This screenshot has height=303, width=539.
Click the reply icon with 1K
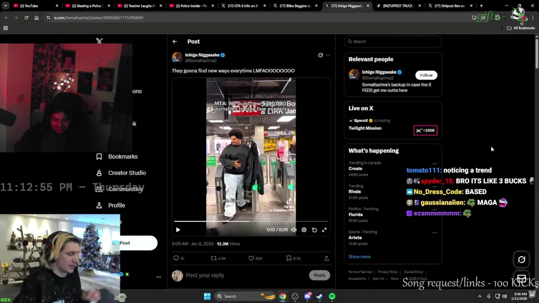pos(179,258)
